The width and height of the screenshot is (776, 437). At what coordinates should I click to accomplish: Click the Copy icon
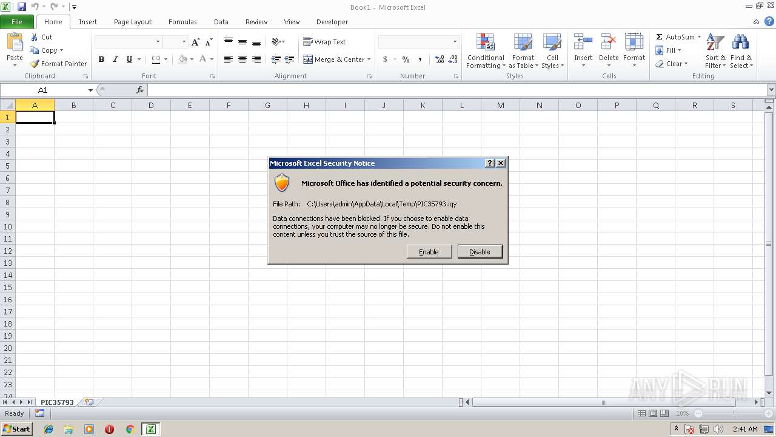pyautogui.click(x=35, y=50)
